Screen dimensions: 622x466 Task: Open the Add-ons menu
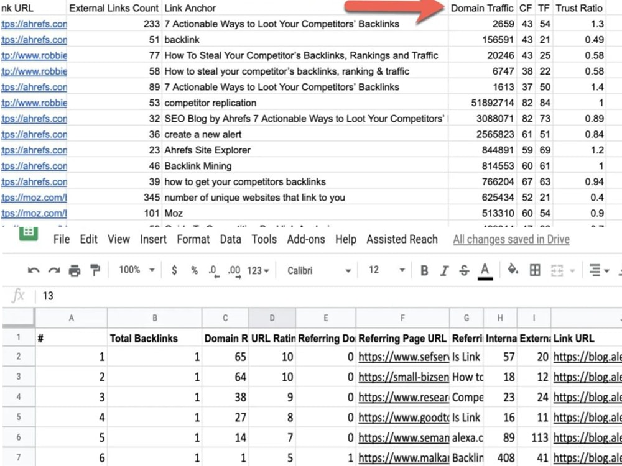(306, 239)
